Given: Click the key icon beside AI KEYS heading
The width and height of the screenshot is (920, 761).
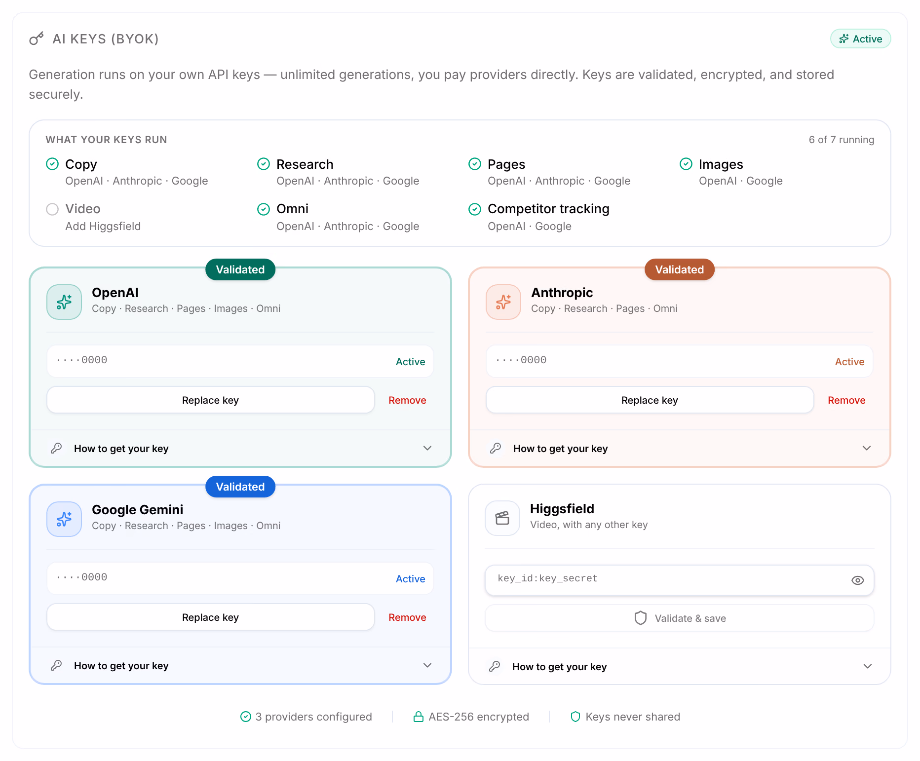Looking at the screenshot, I should (x=37, y=38).
